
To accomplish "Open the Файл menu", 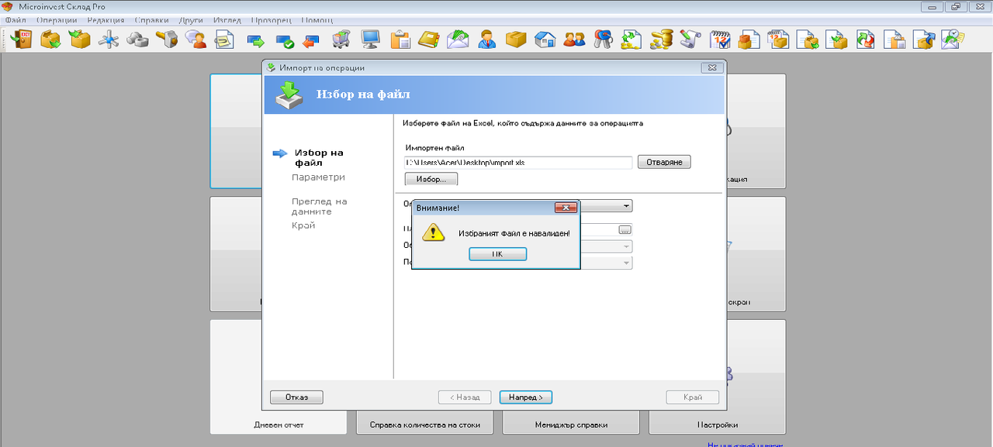I will tap(16, 19).
